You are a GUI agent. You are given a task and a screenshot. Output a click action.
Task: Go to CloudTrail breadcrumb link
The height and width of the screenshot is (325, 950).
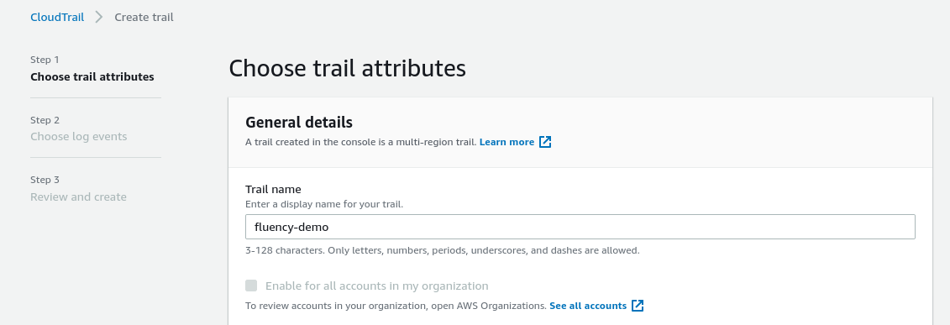point(57,17)
